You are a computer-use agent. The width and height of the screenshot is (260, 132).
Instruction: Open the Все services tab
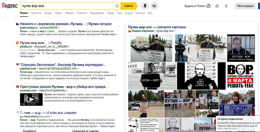150,13
